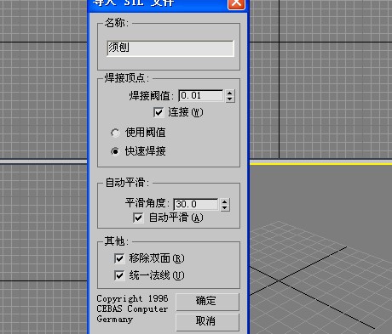Screen dimensions: 392x334
Task: Cancel the dialog with 取消 button
Action: pyautogui.click(x=207, y=321)
